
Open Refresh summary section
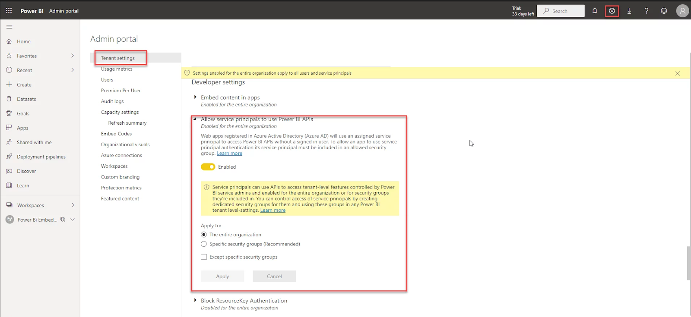click(x=127, y=123)
